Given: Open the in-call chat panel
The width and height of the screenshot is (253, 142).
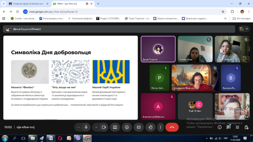Looking at the screenshot, I should coord(229,127).
